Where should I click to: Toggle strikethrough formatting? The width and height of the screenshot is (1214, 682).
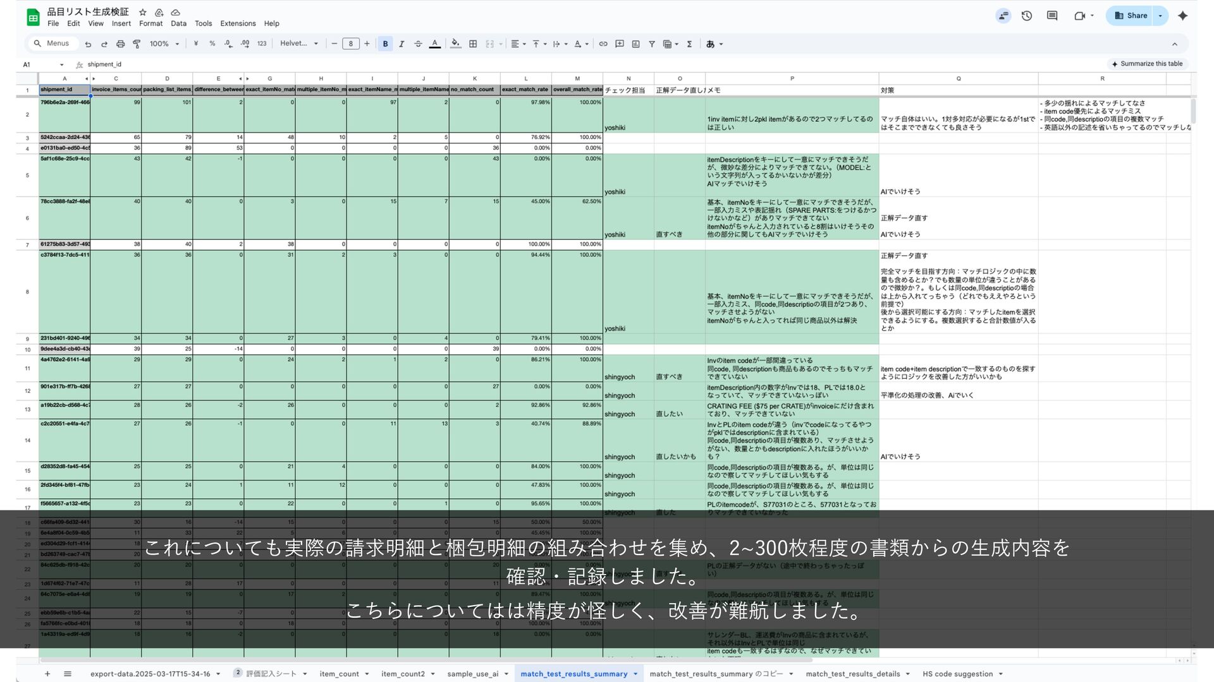[x=418, y=44]
